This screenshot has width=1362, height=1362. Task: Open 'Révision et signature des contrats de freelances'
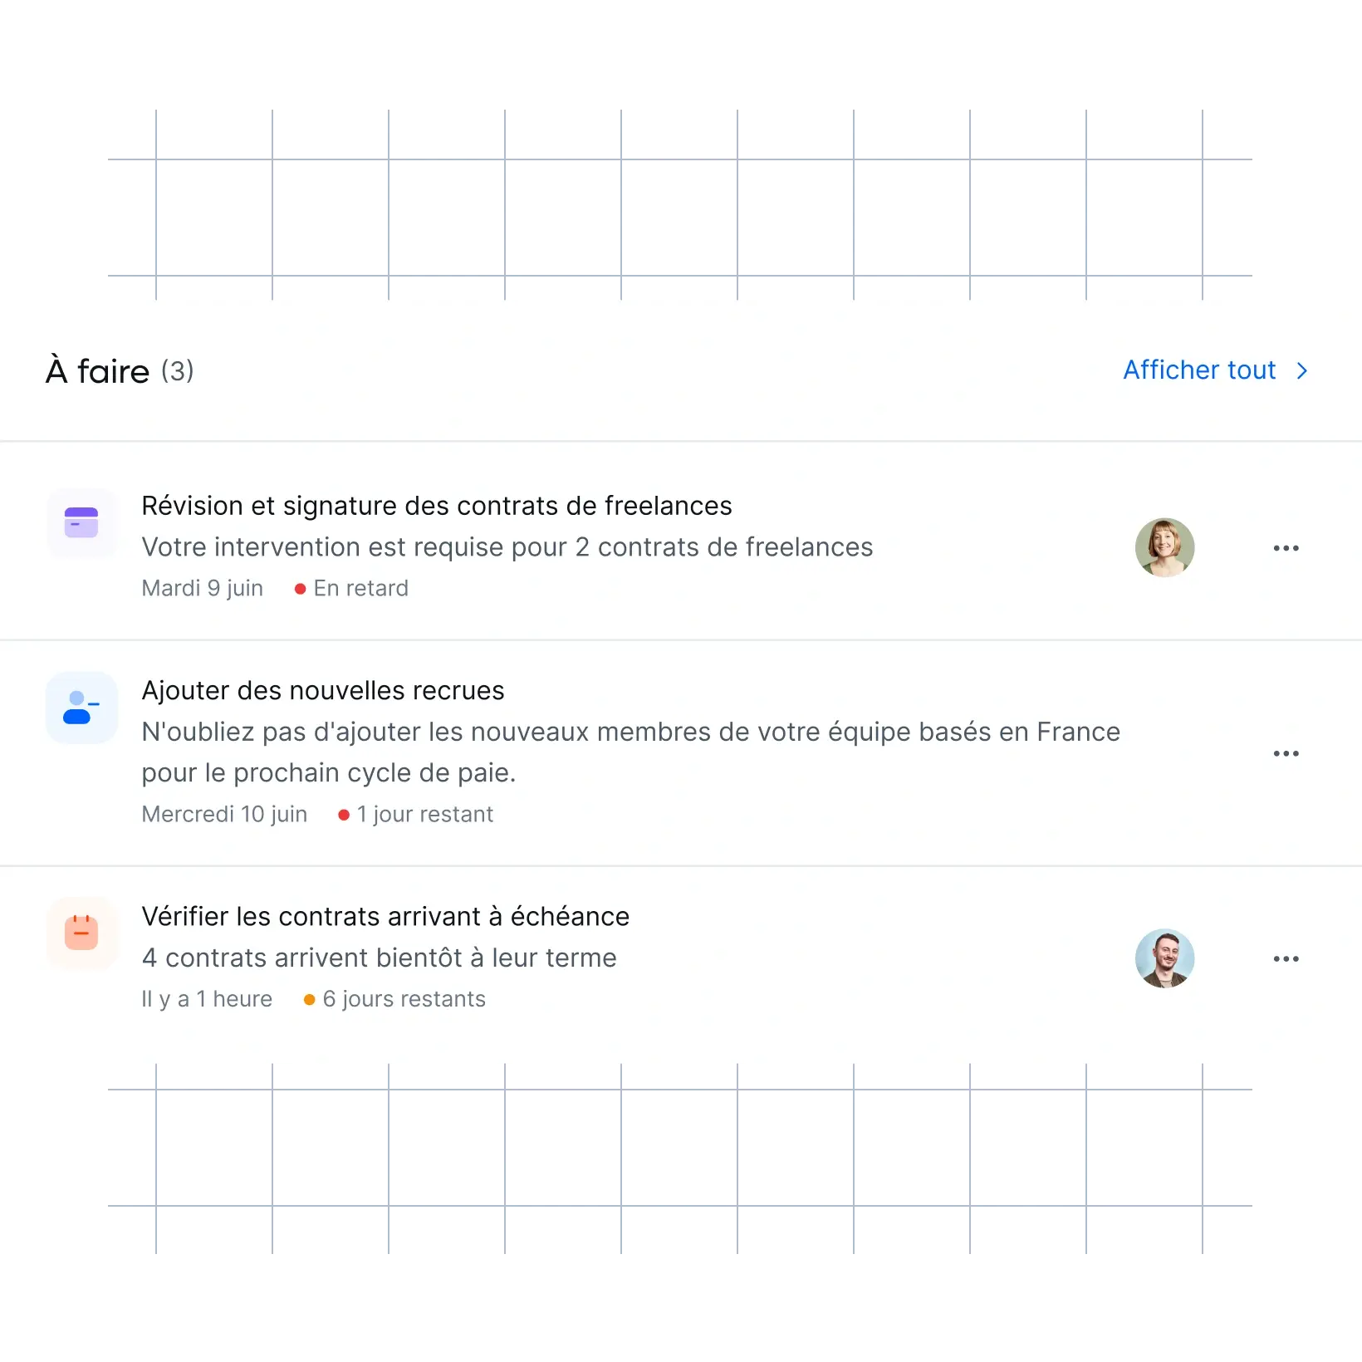click(437, 506)
